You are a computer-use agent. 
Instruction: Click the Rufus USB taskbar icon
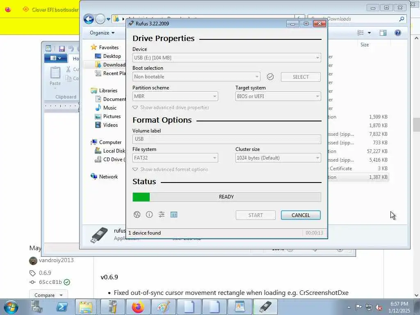(x=265, y=307)
